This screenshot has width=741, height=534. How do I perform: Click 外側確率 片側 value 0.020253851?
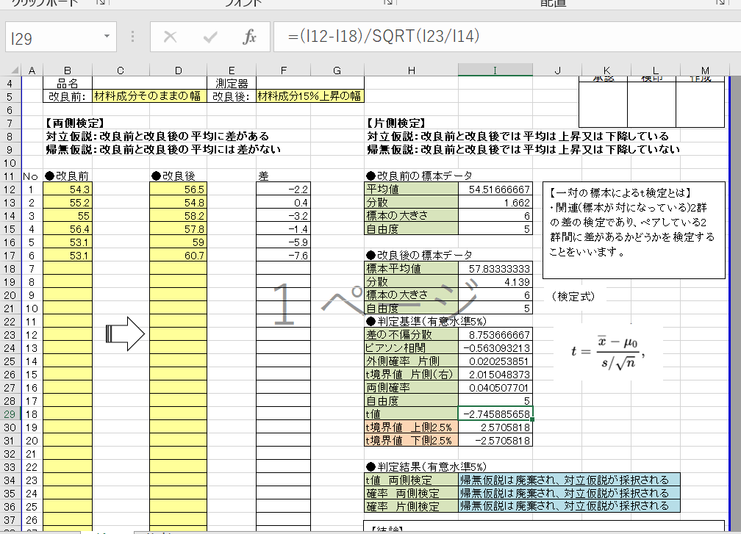pos(495,361)
